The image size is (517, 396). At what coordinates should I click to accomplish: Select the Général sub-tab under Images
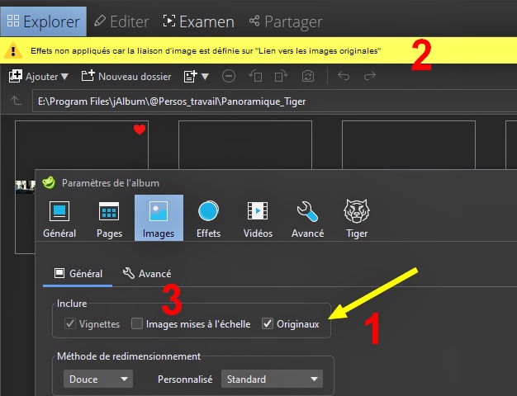tap(78, 273)
